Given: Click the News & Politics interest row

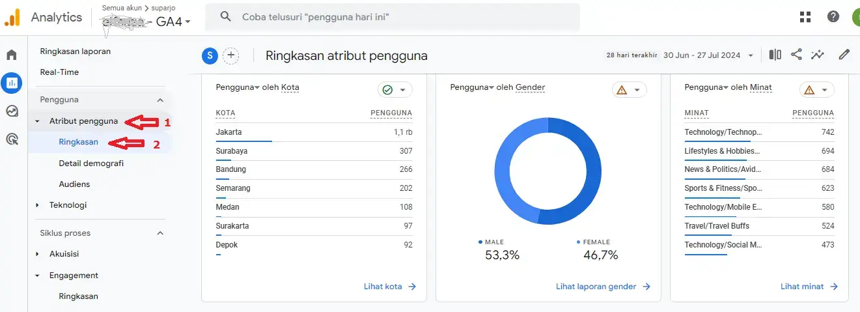Looking at the screenshot, I should coord(759,169).
